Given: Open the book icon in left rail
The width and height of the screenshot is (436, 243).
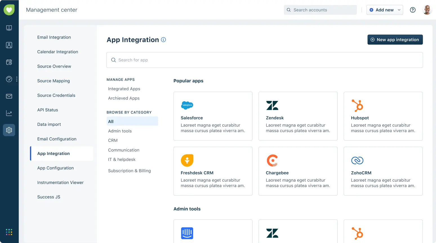Looking at the screenshot, I should 9,28.
